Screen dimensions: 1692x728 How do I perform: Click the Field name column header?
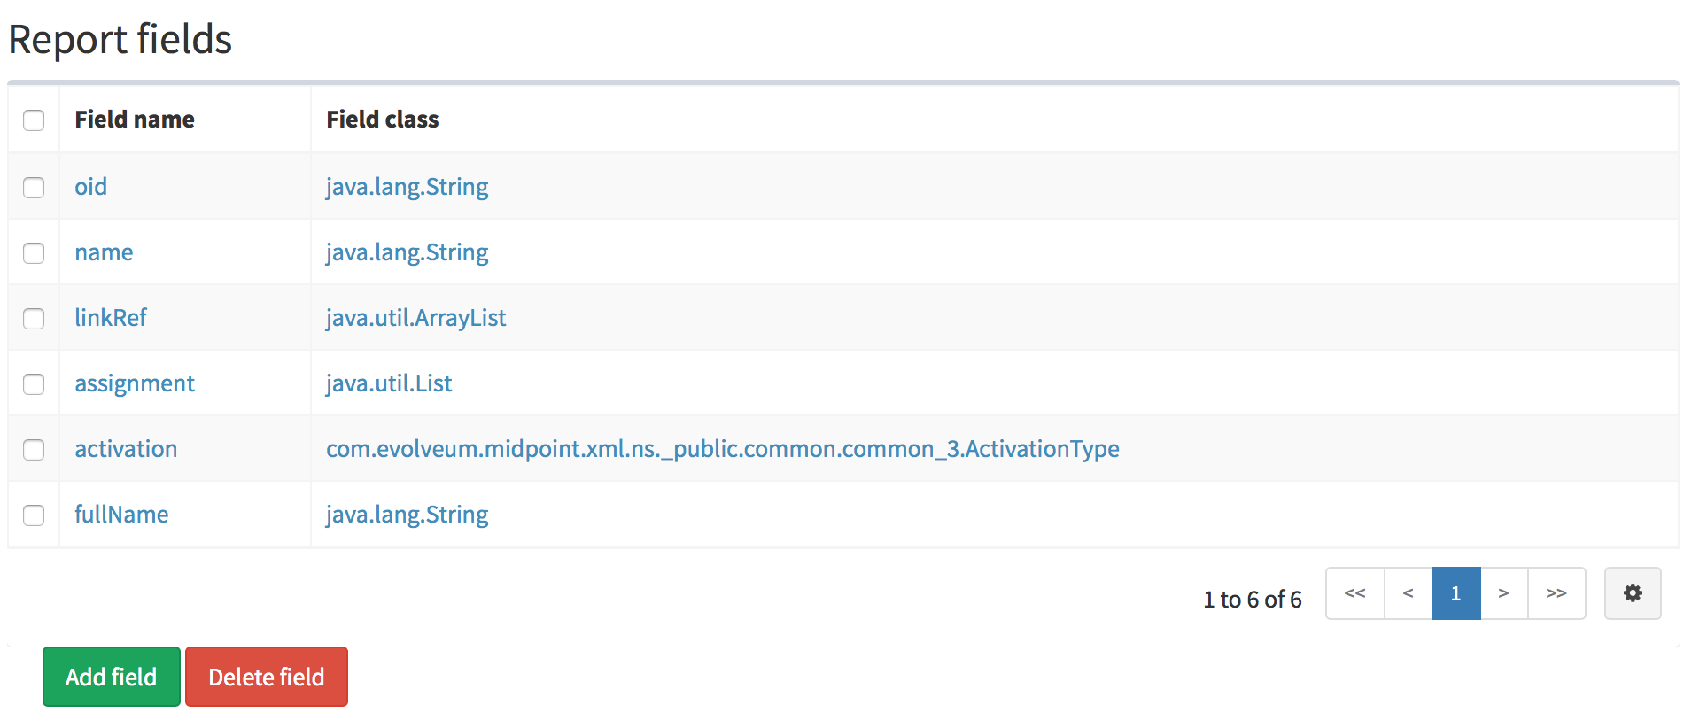pos(135,120)
